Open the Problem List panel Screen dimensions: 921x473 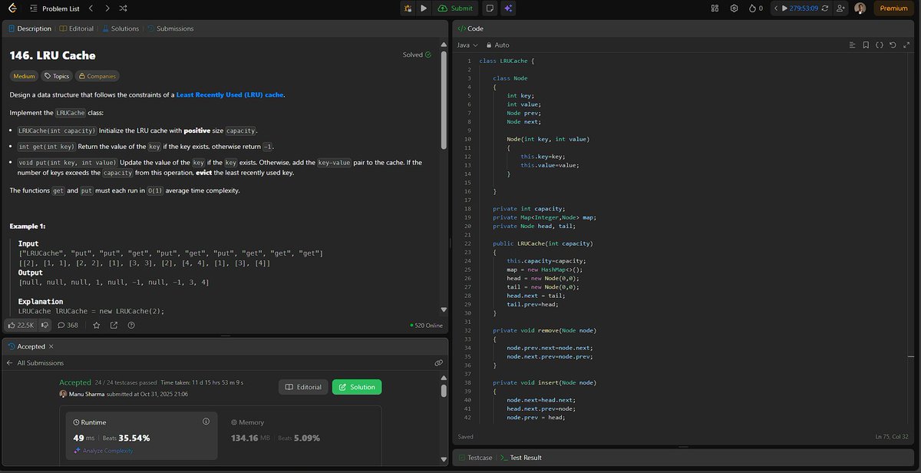(53, 8)
